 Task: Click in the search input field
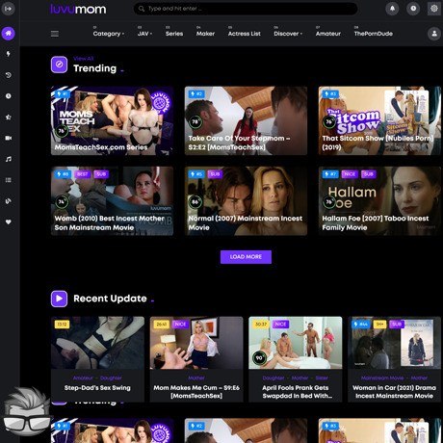pos(246,9)
